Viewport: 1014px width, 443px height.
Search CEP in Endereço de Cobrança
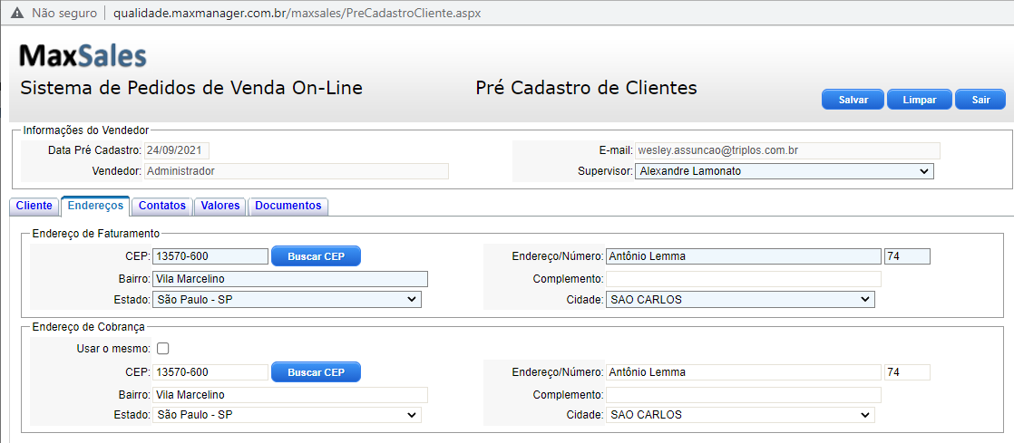tap(316, 372)
